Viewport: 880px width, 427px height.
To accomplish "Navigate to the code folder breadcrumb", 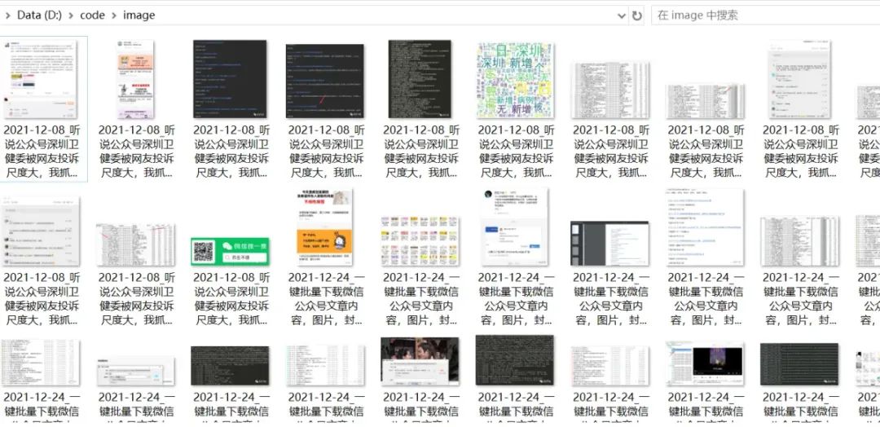I will (93, 15).
